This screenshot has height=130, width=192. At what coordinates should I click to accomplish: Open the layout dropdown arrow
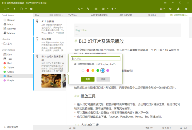[8, 9]
